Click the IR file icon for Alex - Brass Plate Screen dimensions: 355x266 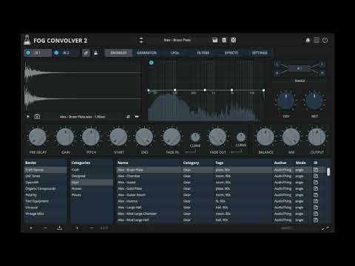(x=316, y=170)
